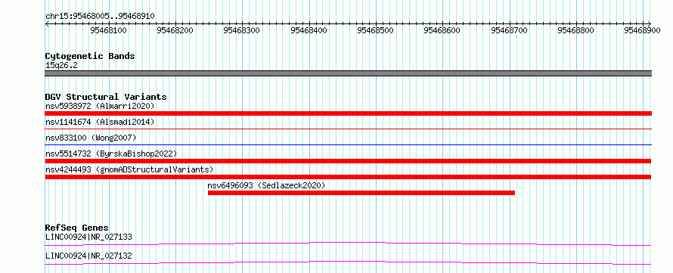The width and height of the screenshot is (673, 273).
Task: Open variant label nsv5938972 (Almarri2020)
Action: click(100, 106)
